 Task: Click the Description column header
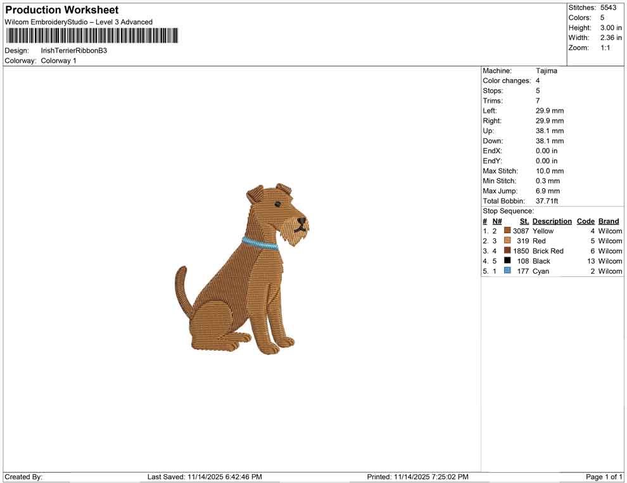click(x=552, y=221)
